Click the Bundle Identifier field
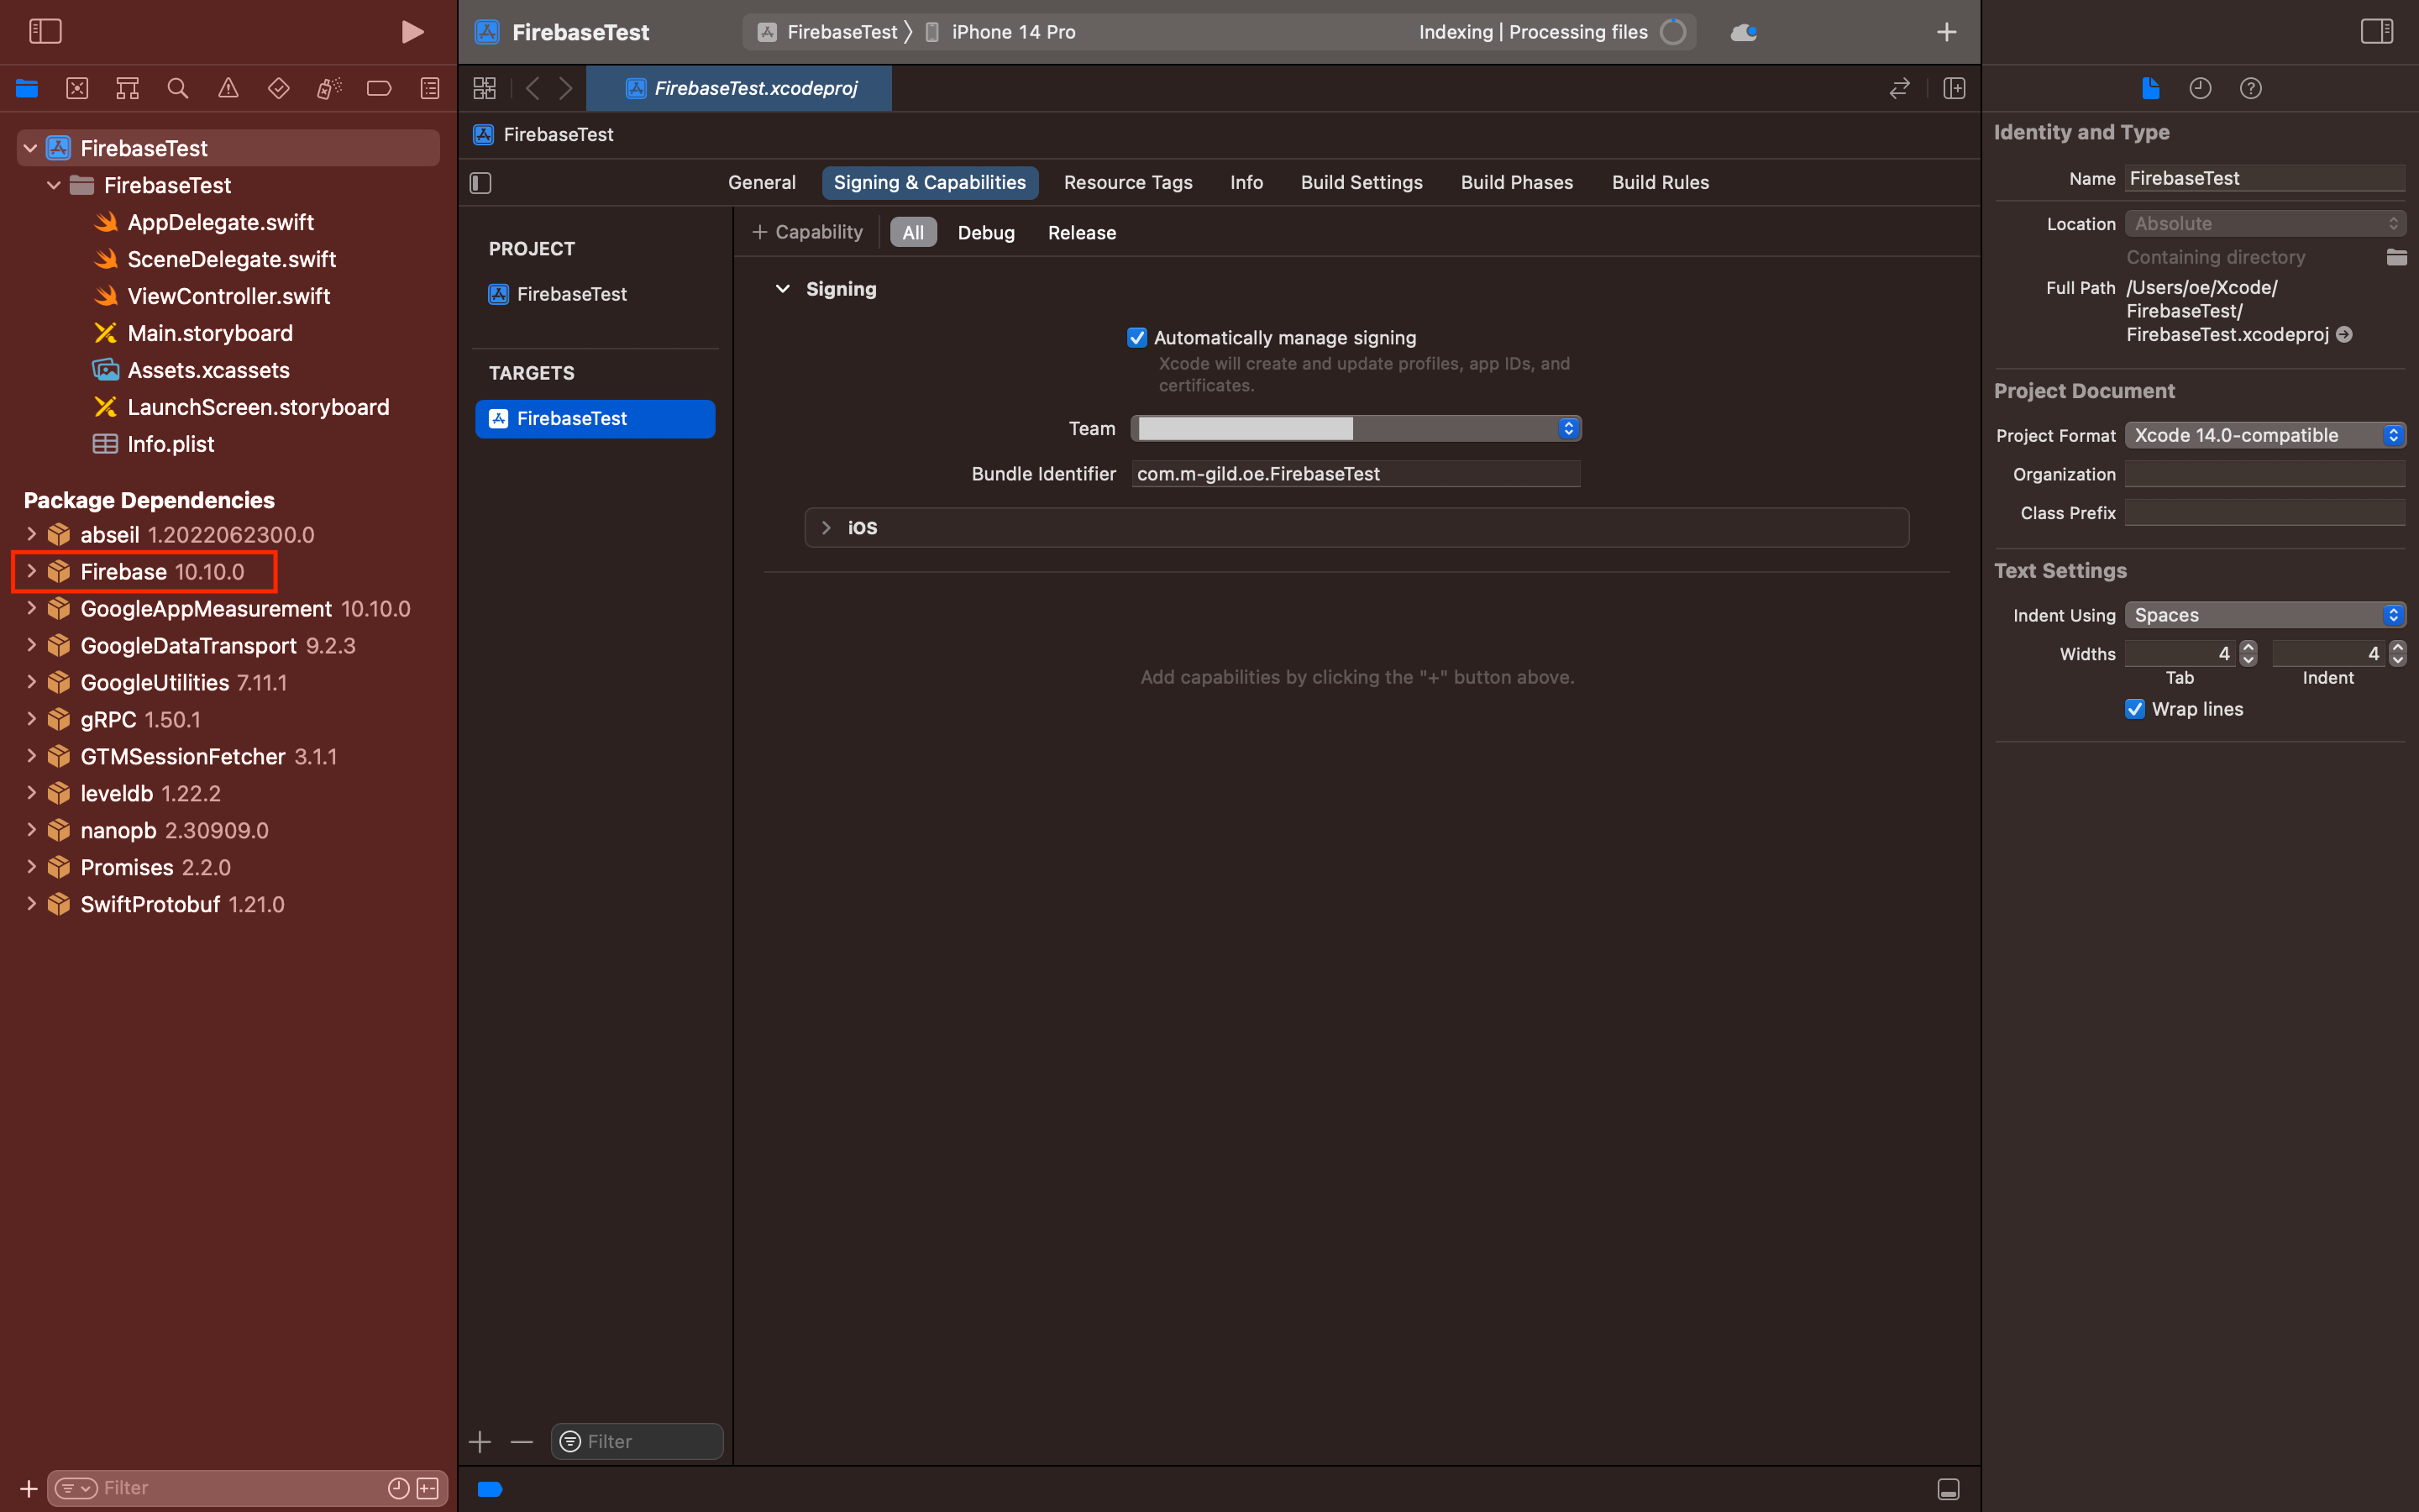Image resolution: width=2419 pixels, height=1512 pixels. tap(1356, 474)
